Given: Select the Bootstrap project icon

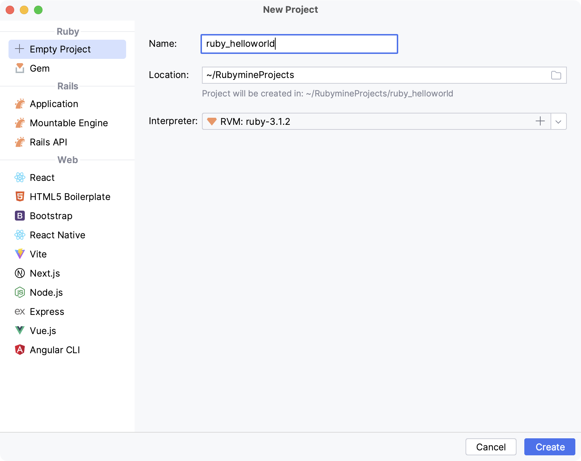Looking at the screenshot, I should point(20,216).
